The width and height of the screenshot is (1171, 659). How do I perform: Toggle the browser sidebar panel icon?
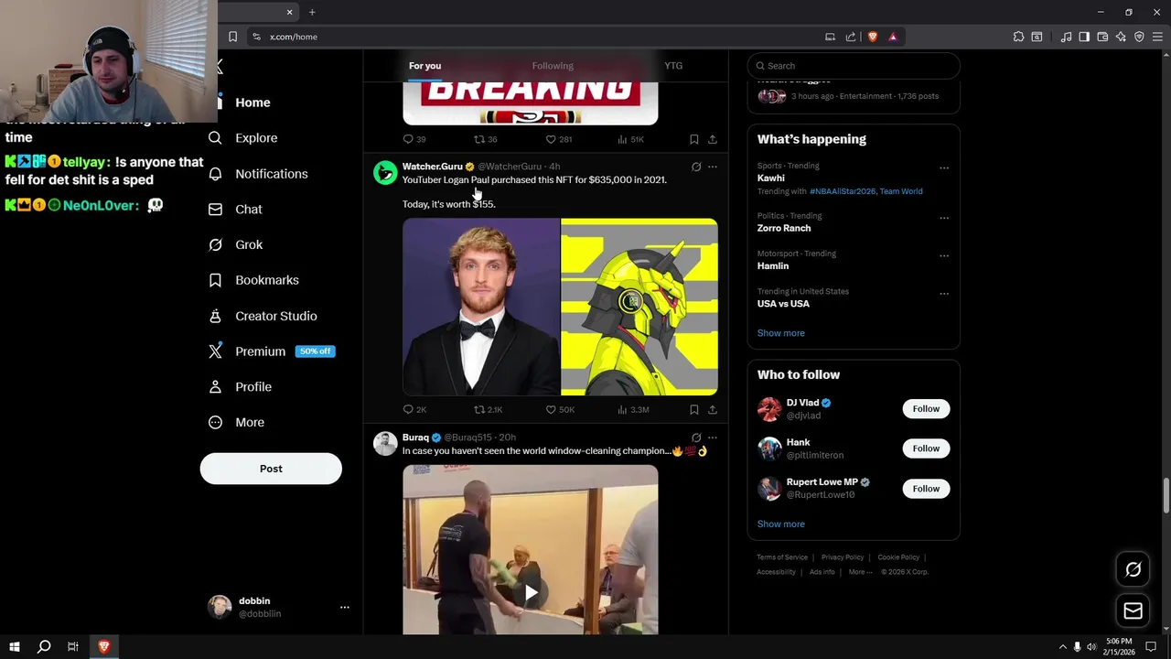point(1084,37)
